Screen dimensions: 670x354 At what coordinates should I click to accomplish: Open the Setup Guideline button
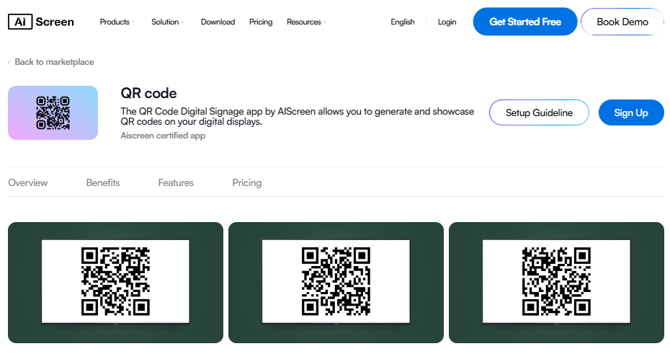click(539, 112)
